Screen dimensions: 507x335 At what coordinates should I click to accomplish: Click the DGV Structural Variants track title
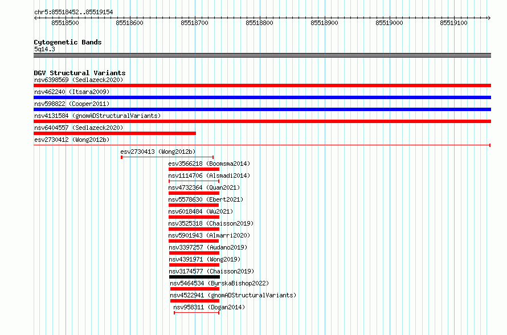point(80,73)
